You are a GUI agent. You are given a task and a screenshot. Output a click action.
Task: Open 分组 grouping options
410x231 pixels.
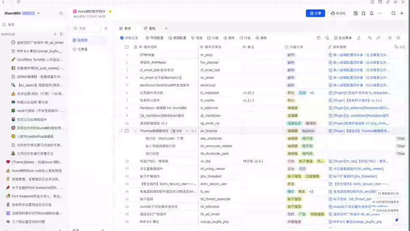coord(213,38)
